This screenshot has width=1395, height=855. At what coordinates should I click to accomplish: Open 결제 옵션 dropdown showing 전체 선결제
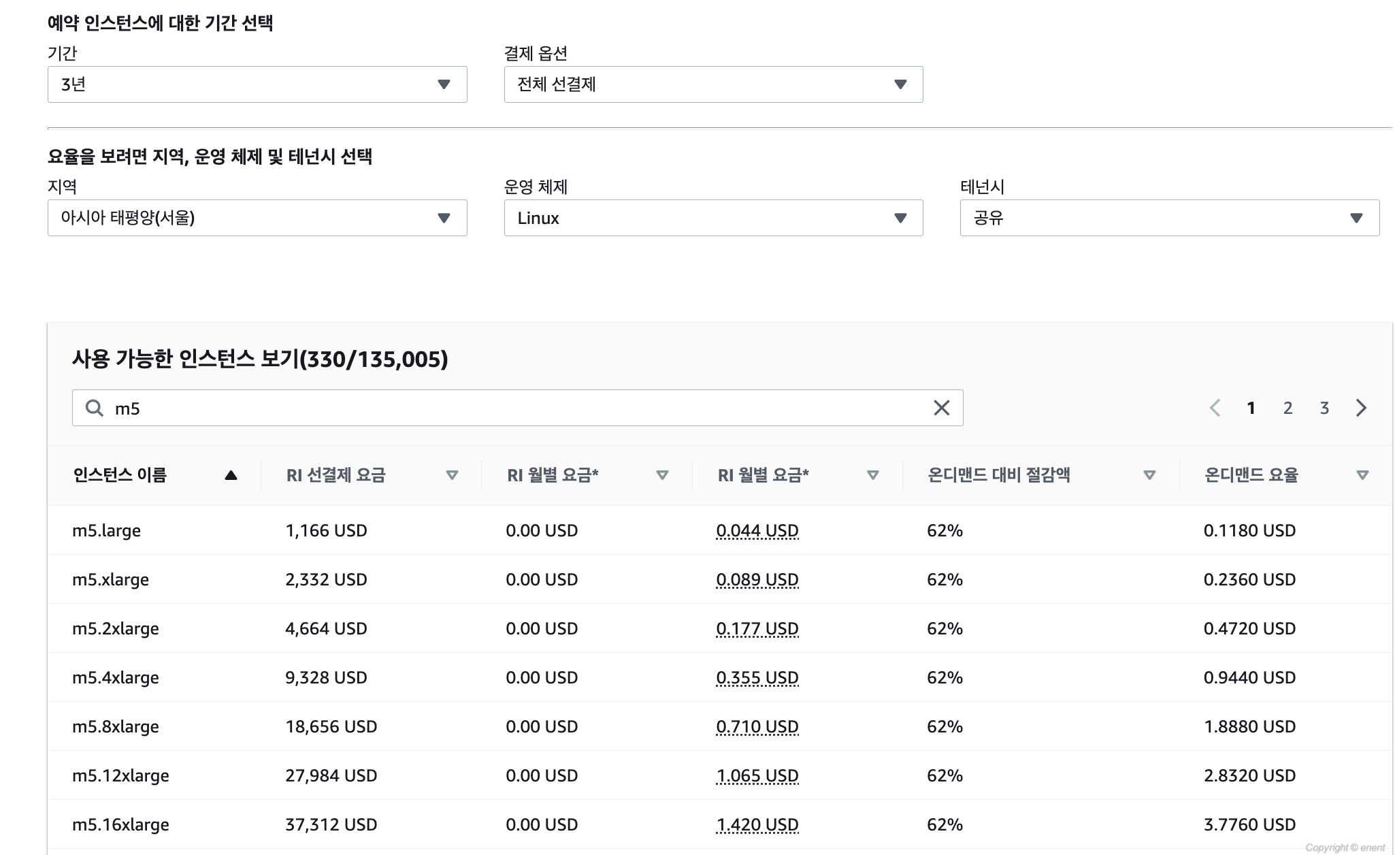(x=713, y=84)
